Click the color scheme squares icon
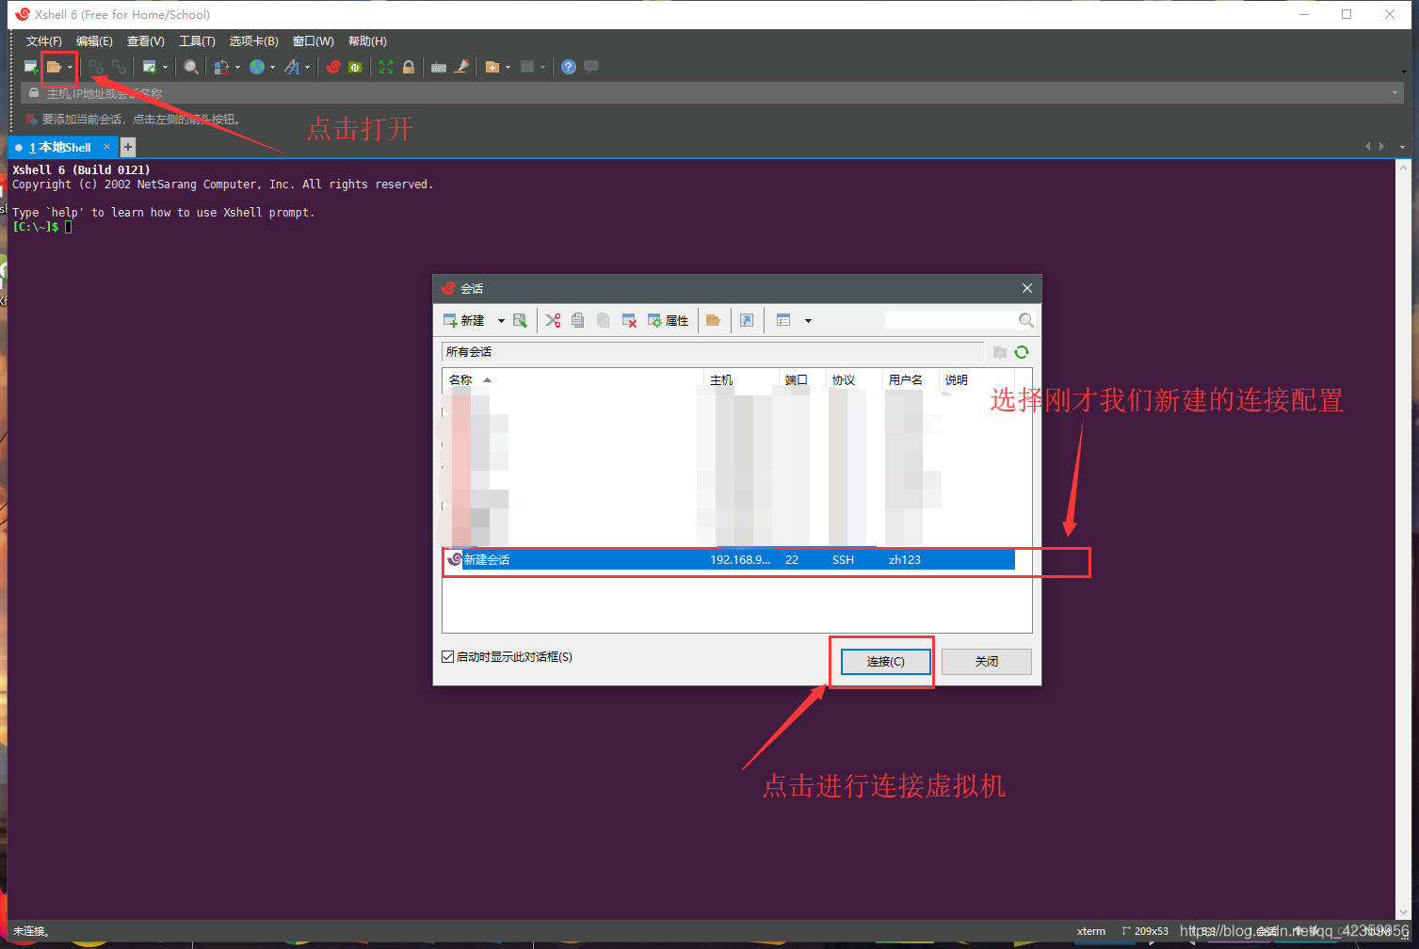 tap(221, 67)
